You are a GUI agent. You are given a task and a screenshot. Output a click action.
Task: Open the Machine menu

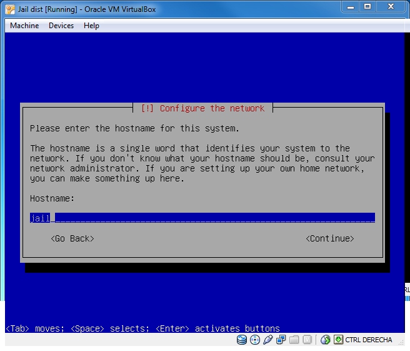[24, 26]
